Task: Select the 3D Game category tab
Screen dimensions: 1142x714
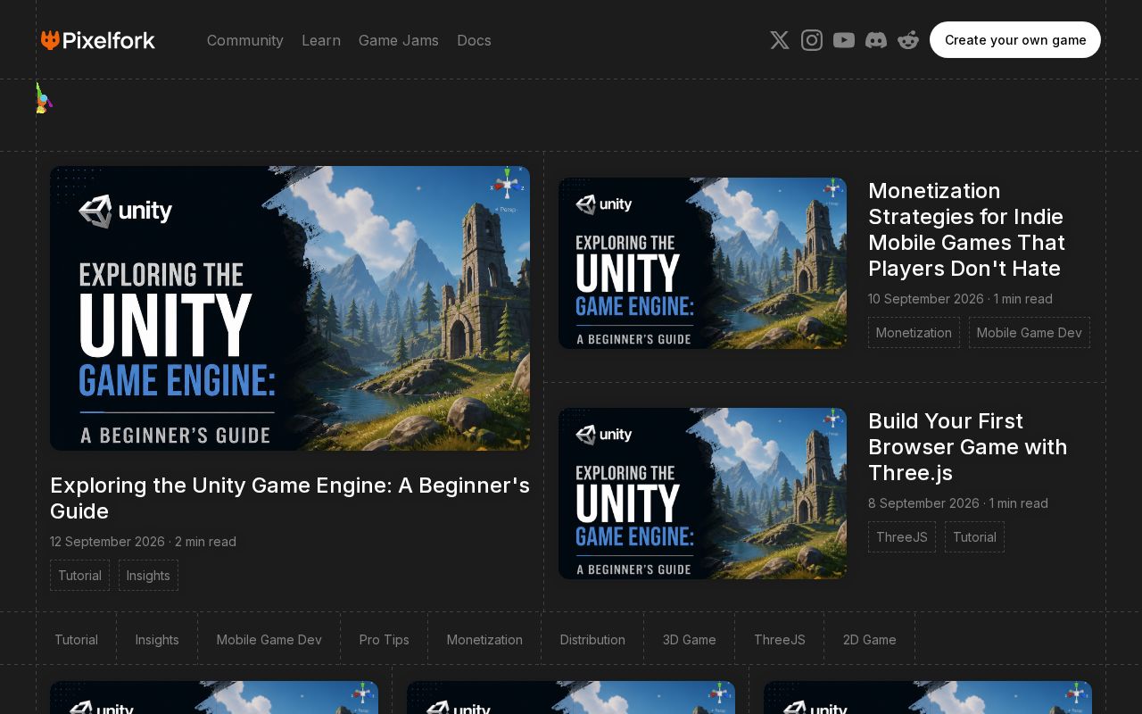Action: pos(689,639)
